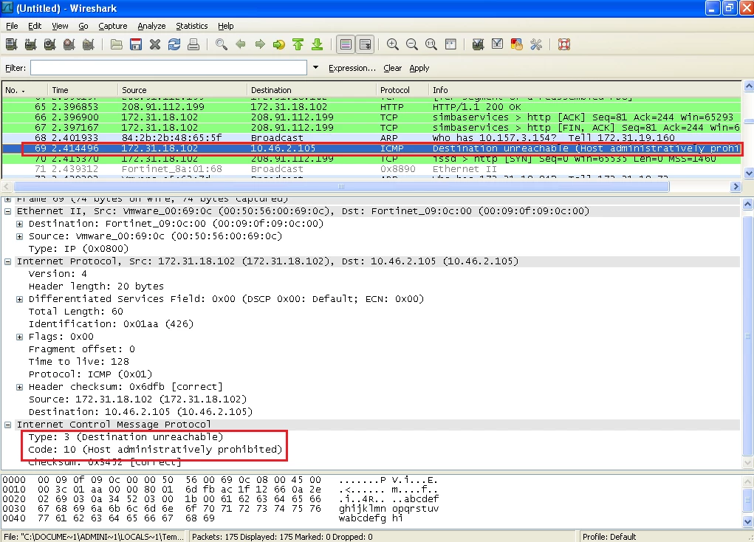Open the Statistics menu
754x542 pixels.
point(192,26)
